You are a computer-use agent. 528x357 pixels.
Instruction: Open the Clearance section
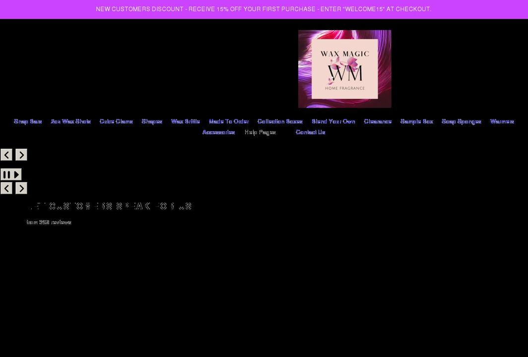click(378, 121)
